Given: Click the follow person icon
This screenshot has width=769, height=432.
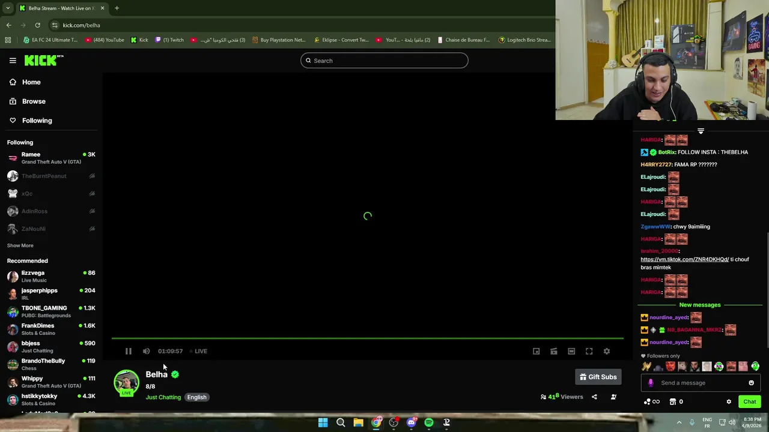Looking at the screenshot, I should tap(613, 397).
